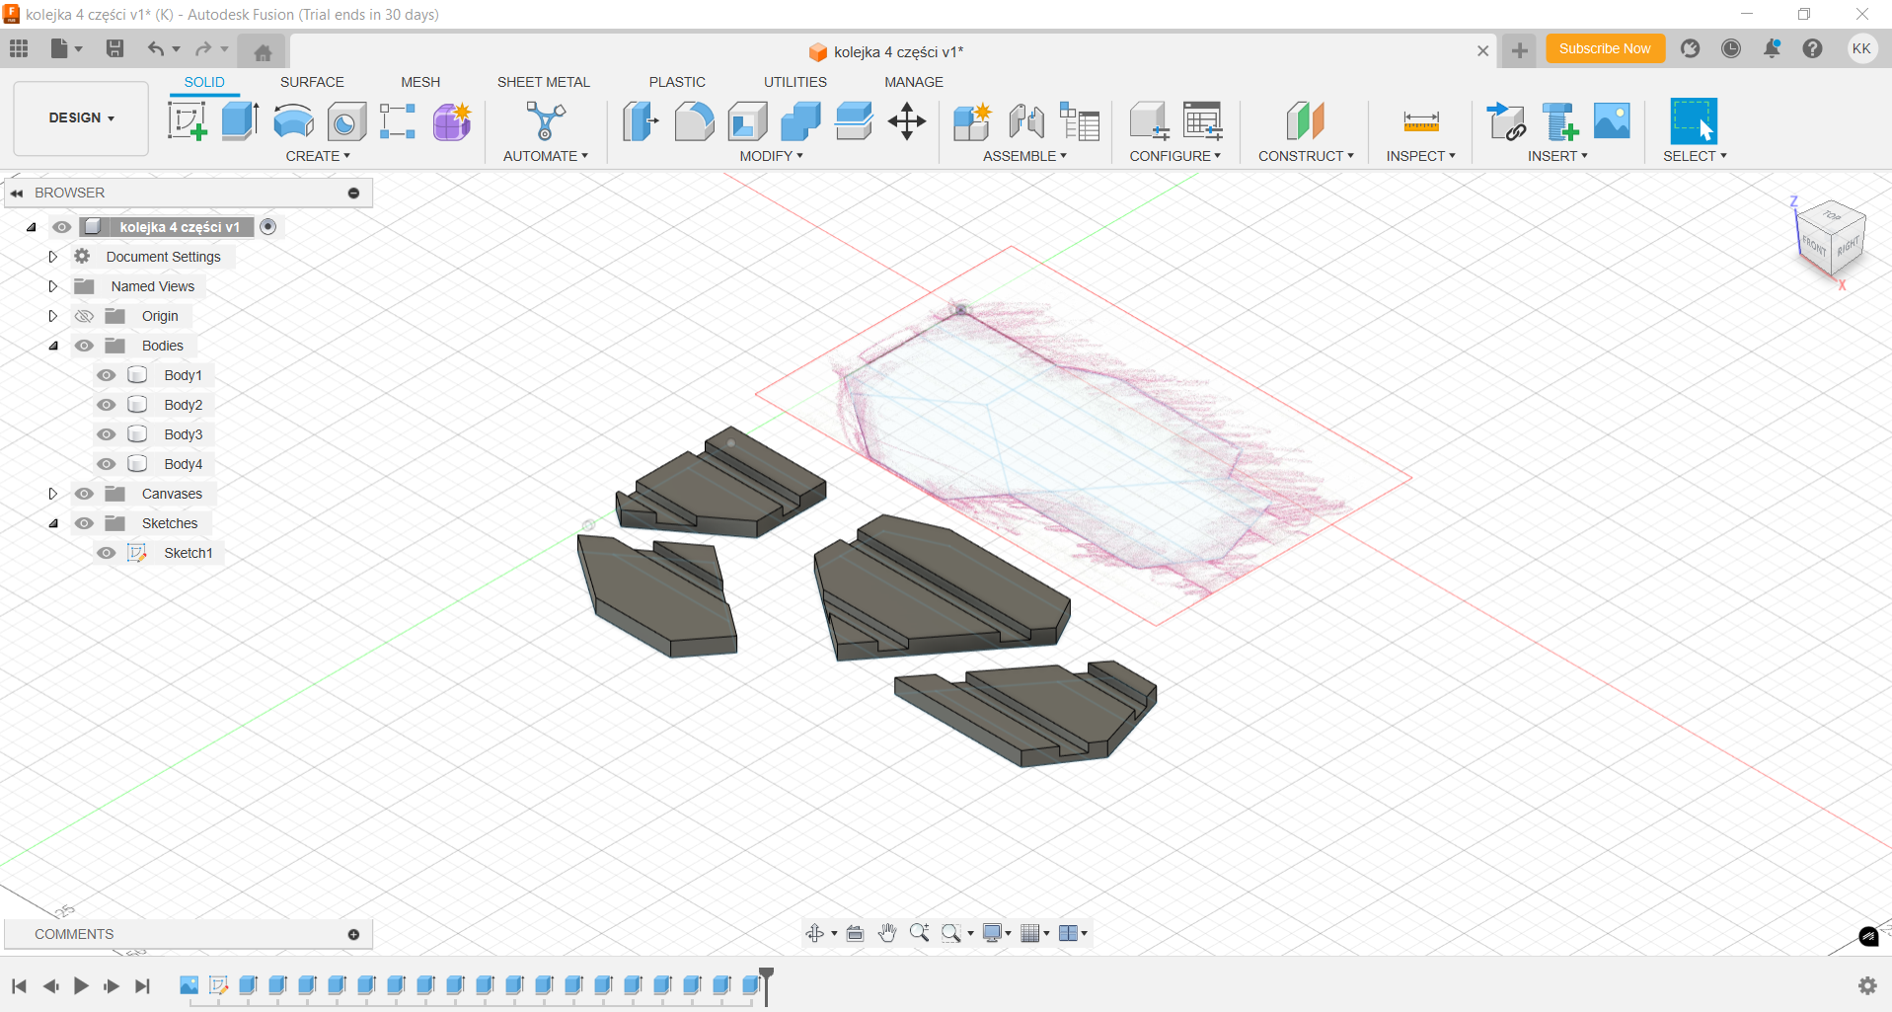The image size is (1892, 1012).
Task: Select the Pan hand tool
Action: point(887,933)
